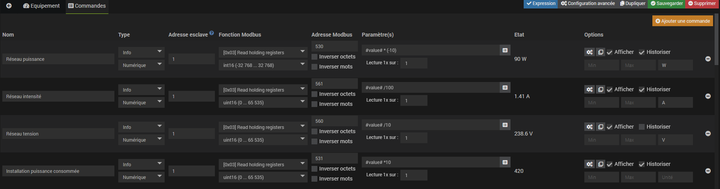Enable Historiser for Réseau tension

pyautogui.click(x=642, y=127)
